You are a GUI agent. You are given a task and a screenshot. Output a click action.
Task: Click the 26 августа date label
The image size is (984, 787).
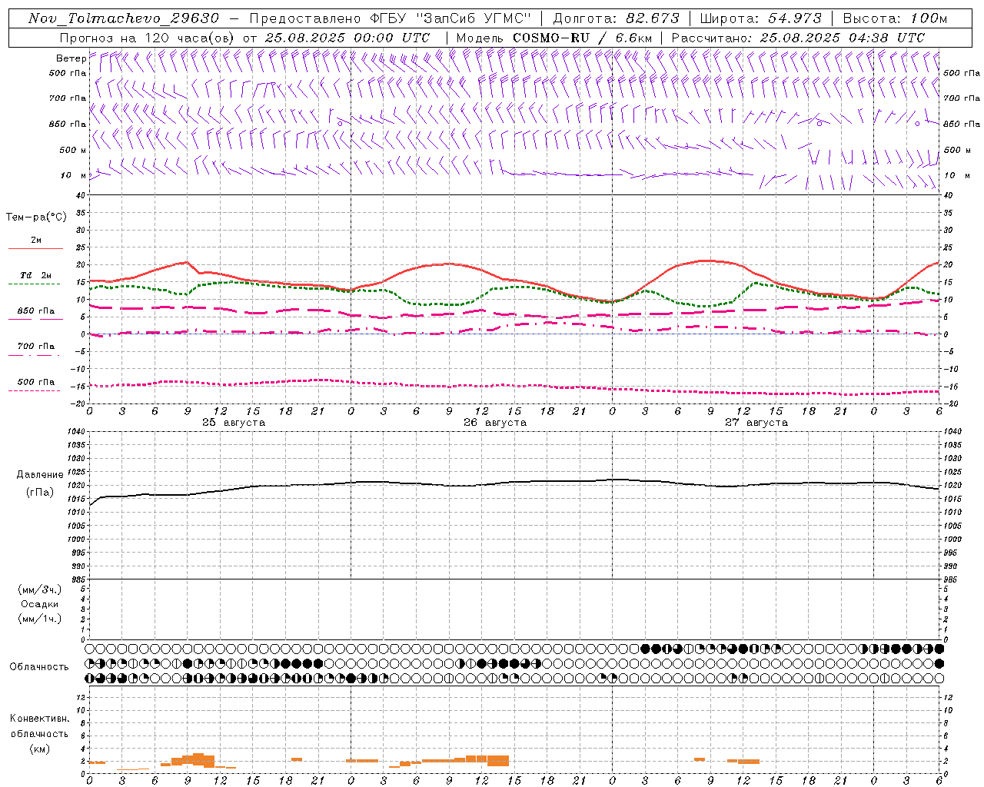495,423
